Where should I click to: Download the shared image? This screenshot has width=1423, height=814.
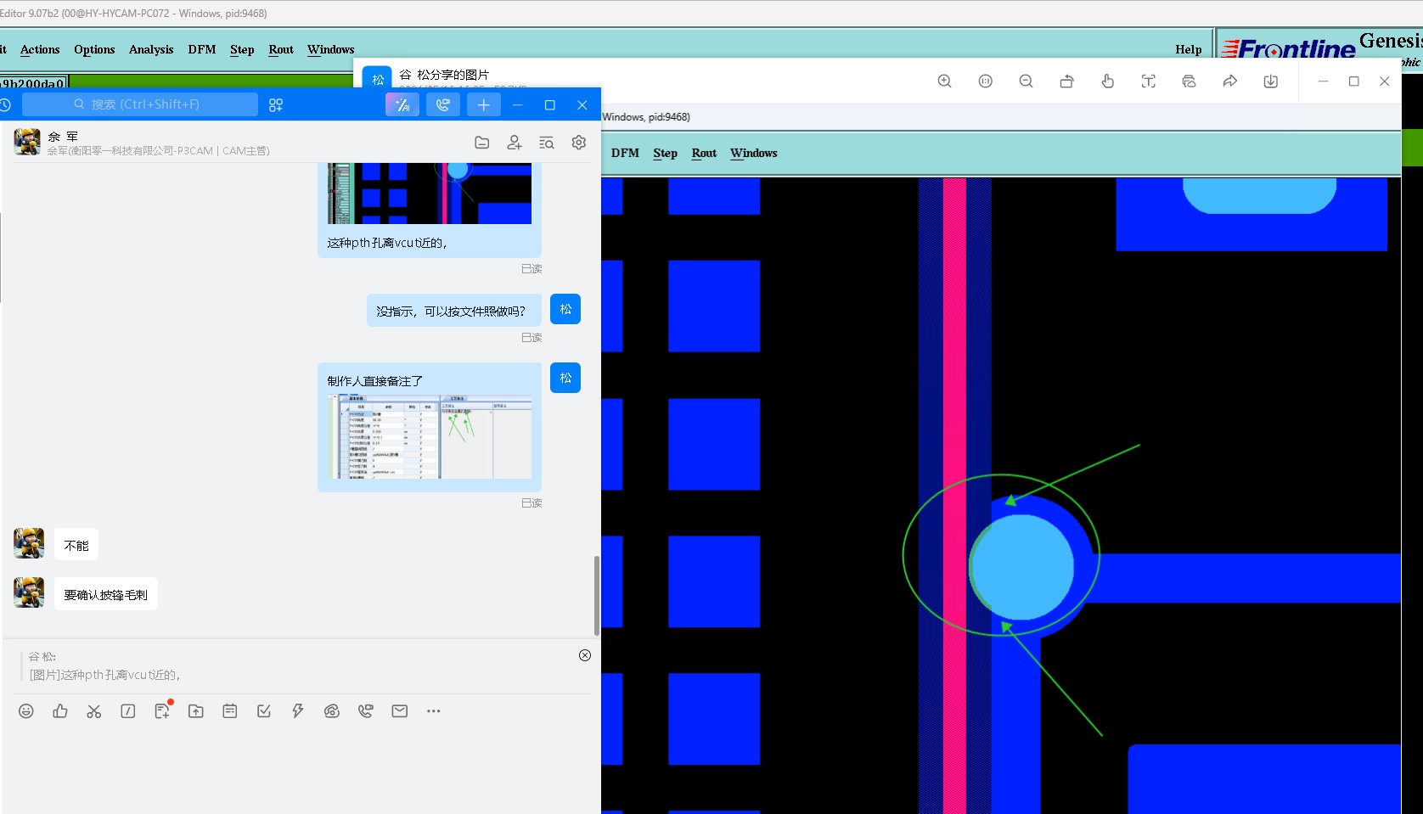coord(1270,81)
